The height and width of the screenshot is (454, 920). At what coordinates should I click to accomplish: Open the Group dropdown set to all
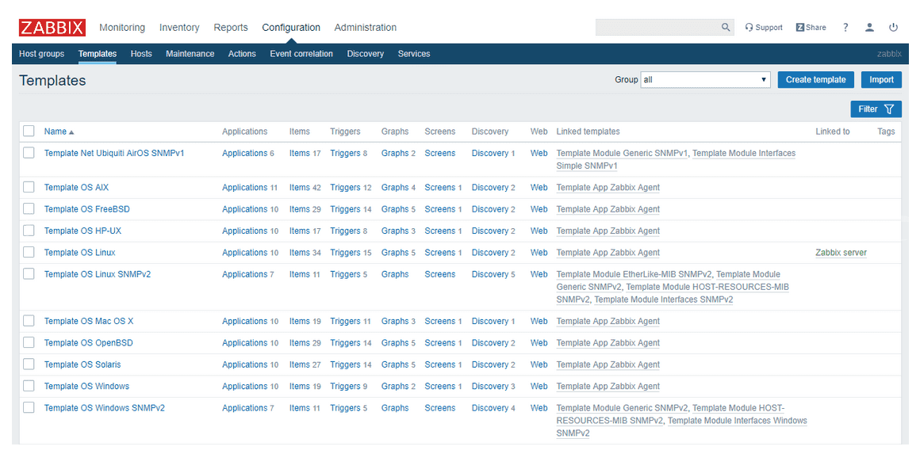pos(705,80)
